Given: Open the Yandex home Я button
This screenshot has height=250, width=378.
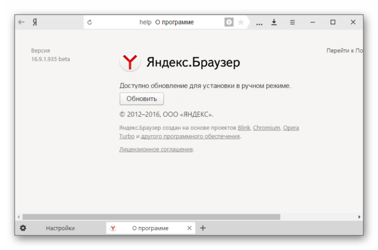Looking at the screenshot, I should click(x=35, y=22).
